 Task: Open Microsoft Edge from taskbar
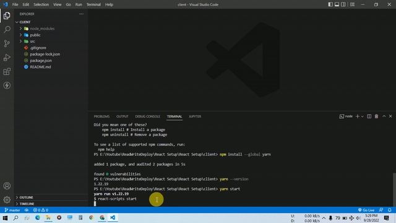[38, 217]
